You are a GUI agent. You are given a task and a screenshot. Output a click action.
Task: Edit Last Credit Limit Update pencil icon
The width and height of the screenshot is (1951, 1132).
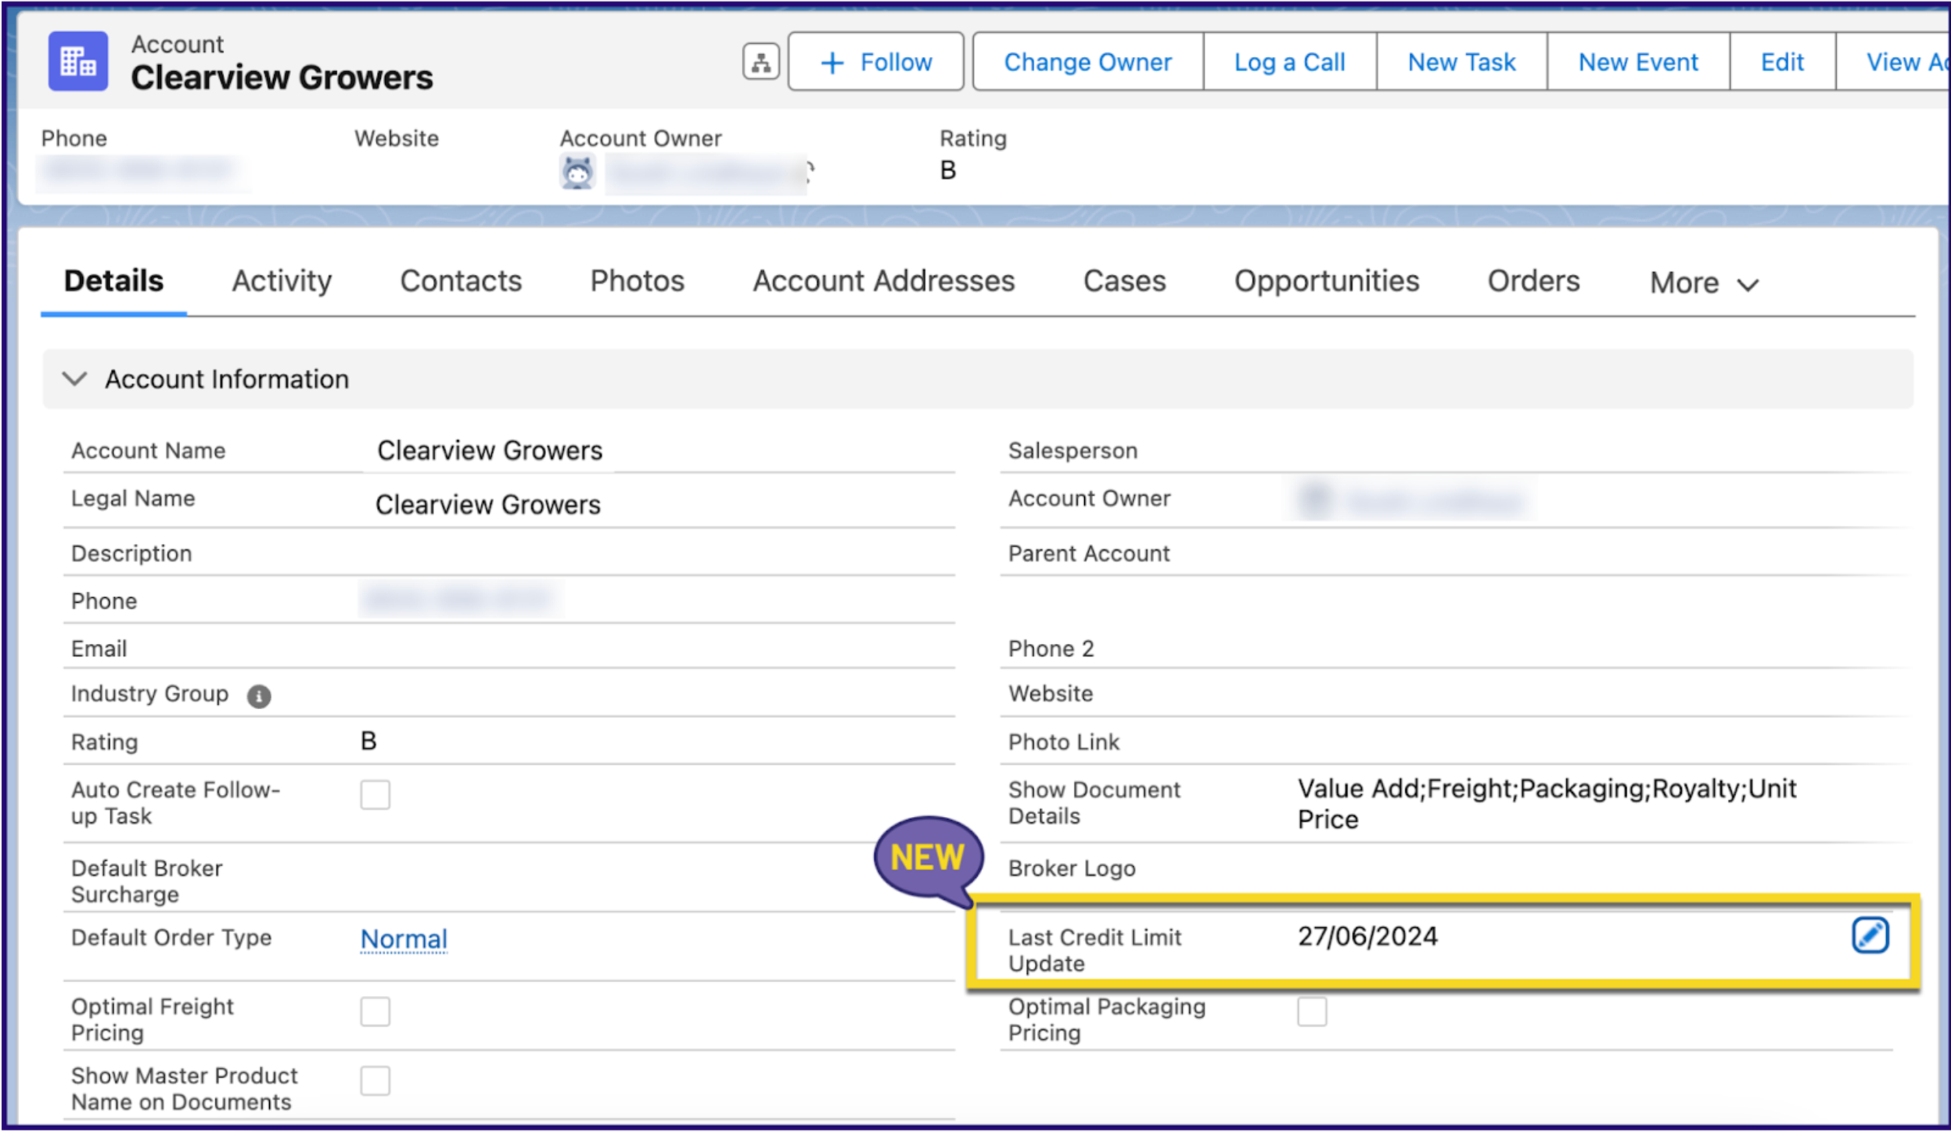[x=1870, y=934]
